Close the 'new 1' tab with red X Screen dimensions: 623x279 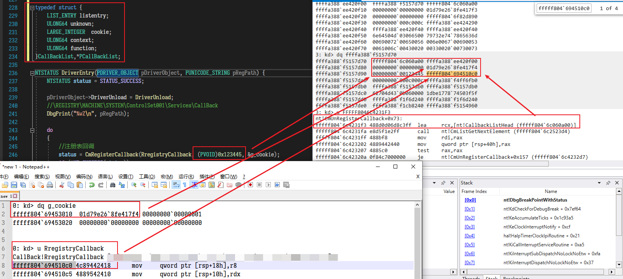[x=15, y=196]
